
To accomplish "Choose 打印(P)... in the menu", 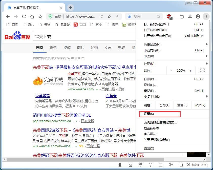I will click(x=173, y=79).
